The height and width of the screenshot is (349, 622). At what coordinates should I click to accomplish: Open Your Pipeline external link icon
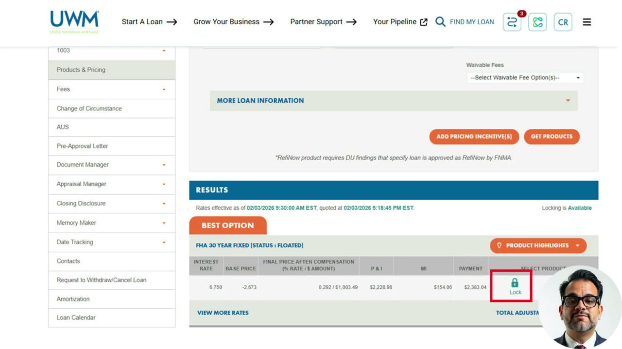pos(424,22)
